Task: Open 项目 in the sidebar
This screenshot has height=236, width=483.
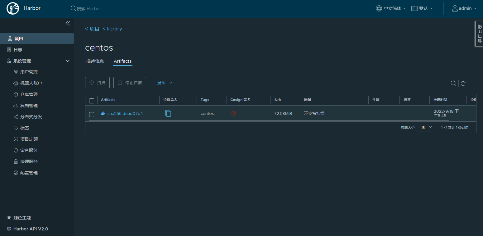Action: (x=37, y=39)
